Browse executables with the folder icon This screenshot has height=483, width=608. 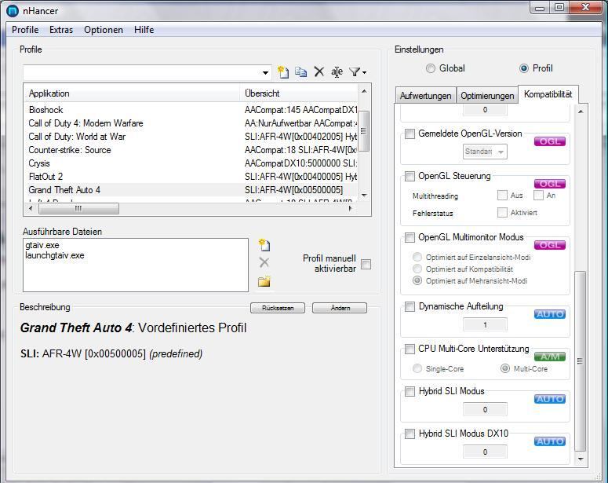[264, 281]
